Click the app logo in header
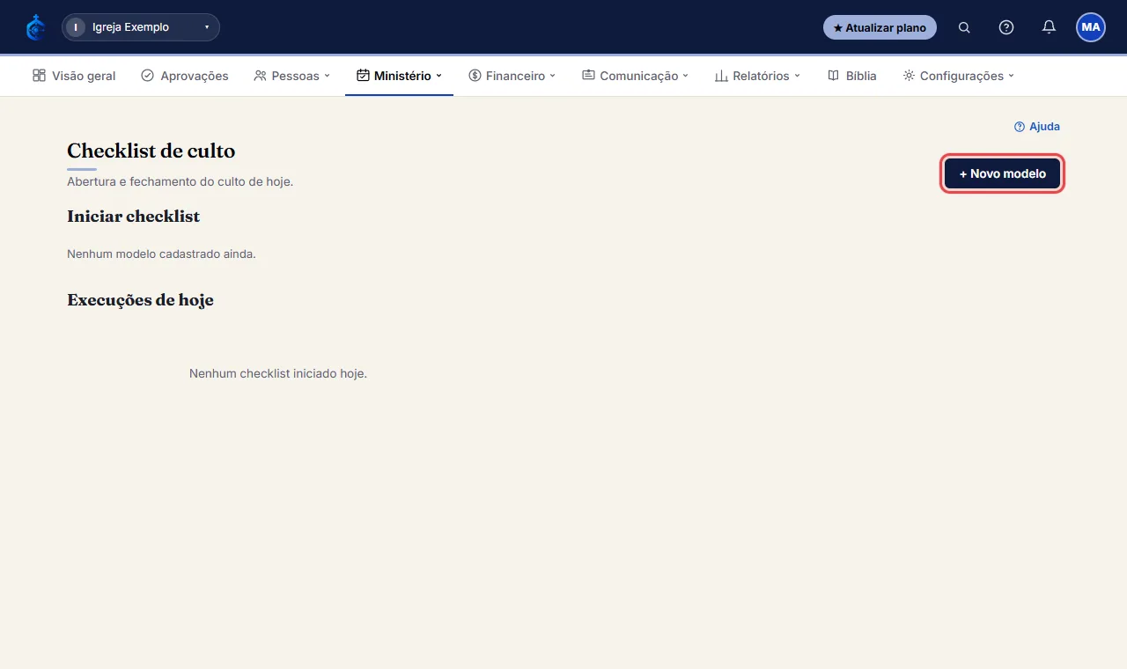1127x669 pixels. click(35, 27)
